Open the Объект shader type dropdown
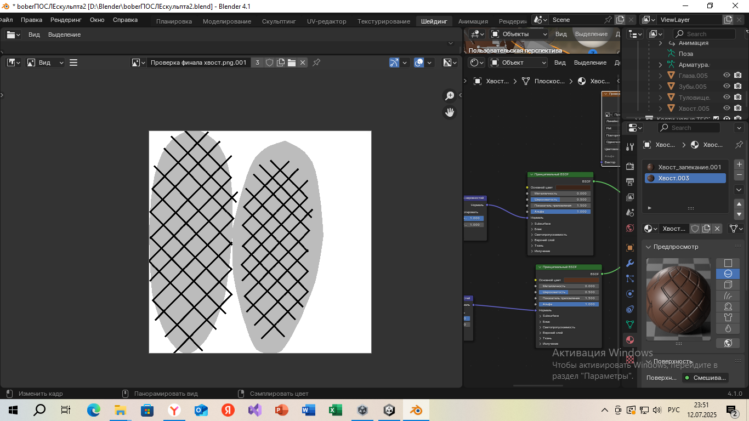The width and height of the screenshot is (749, 421). (x=519, y=62)
